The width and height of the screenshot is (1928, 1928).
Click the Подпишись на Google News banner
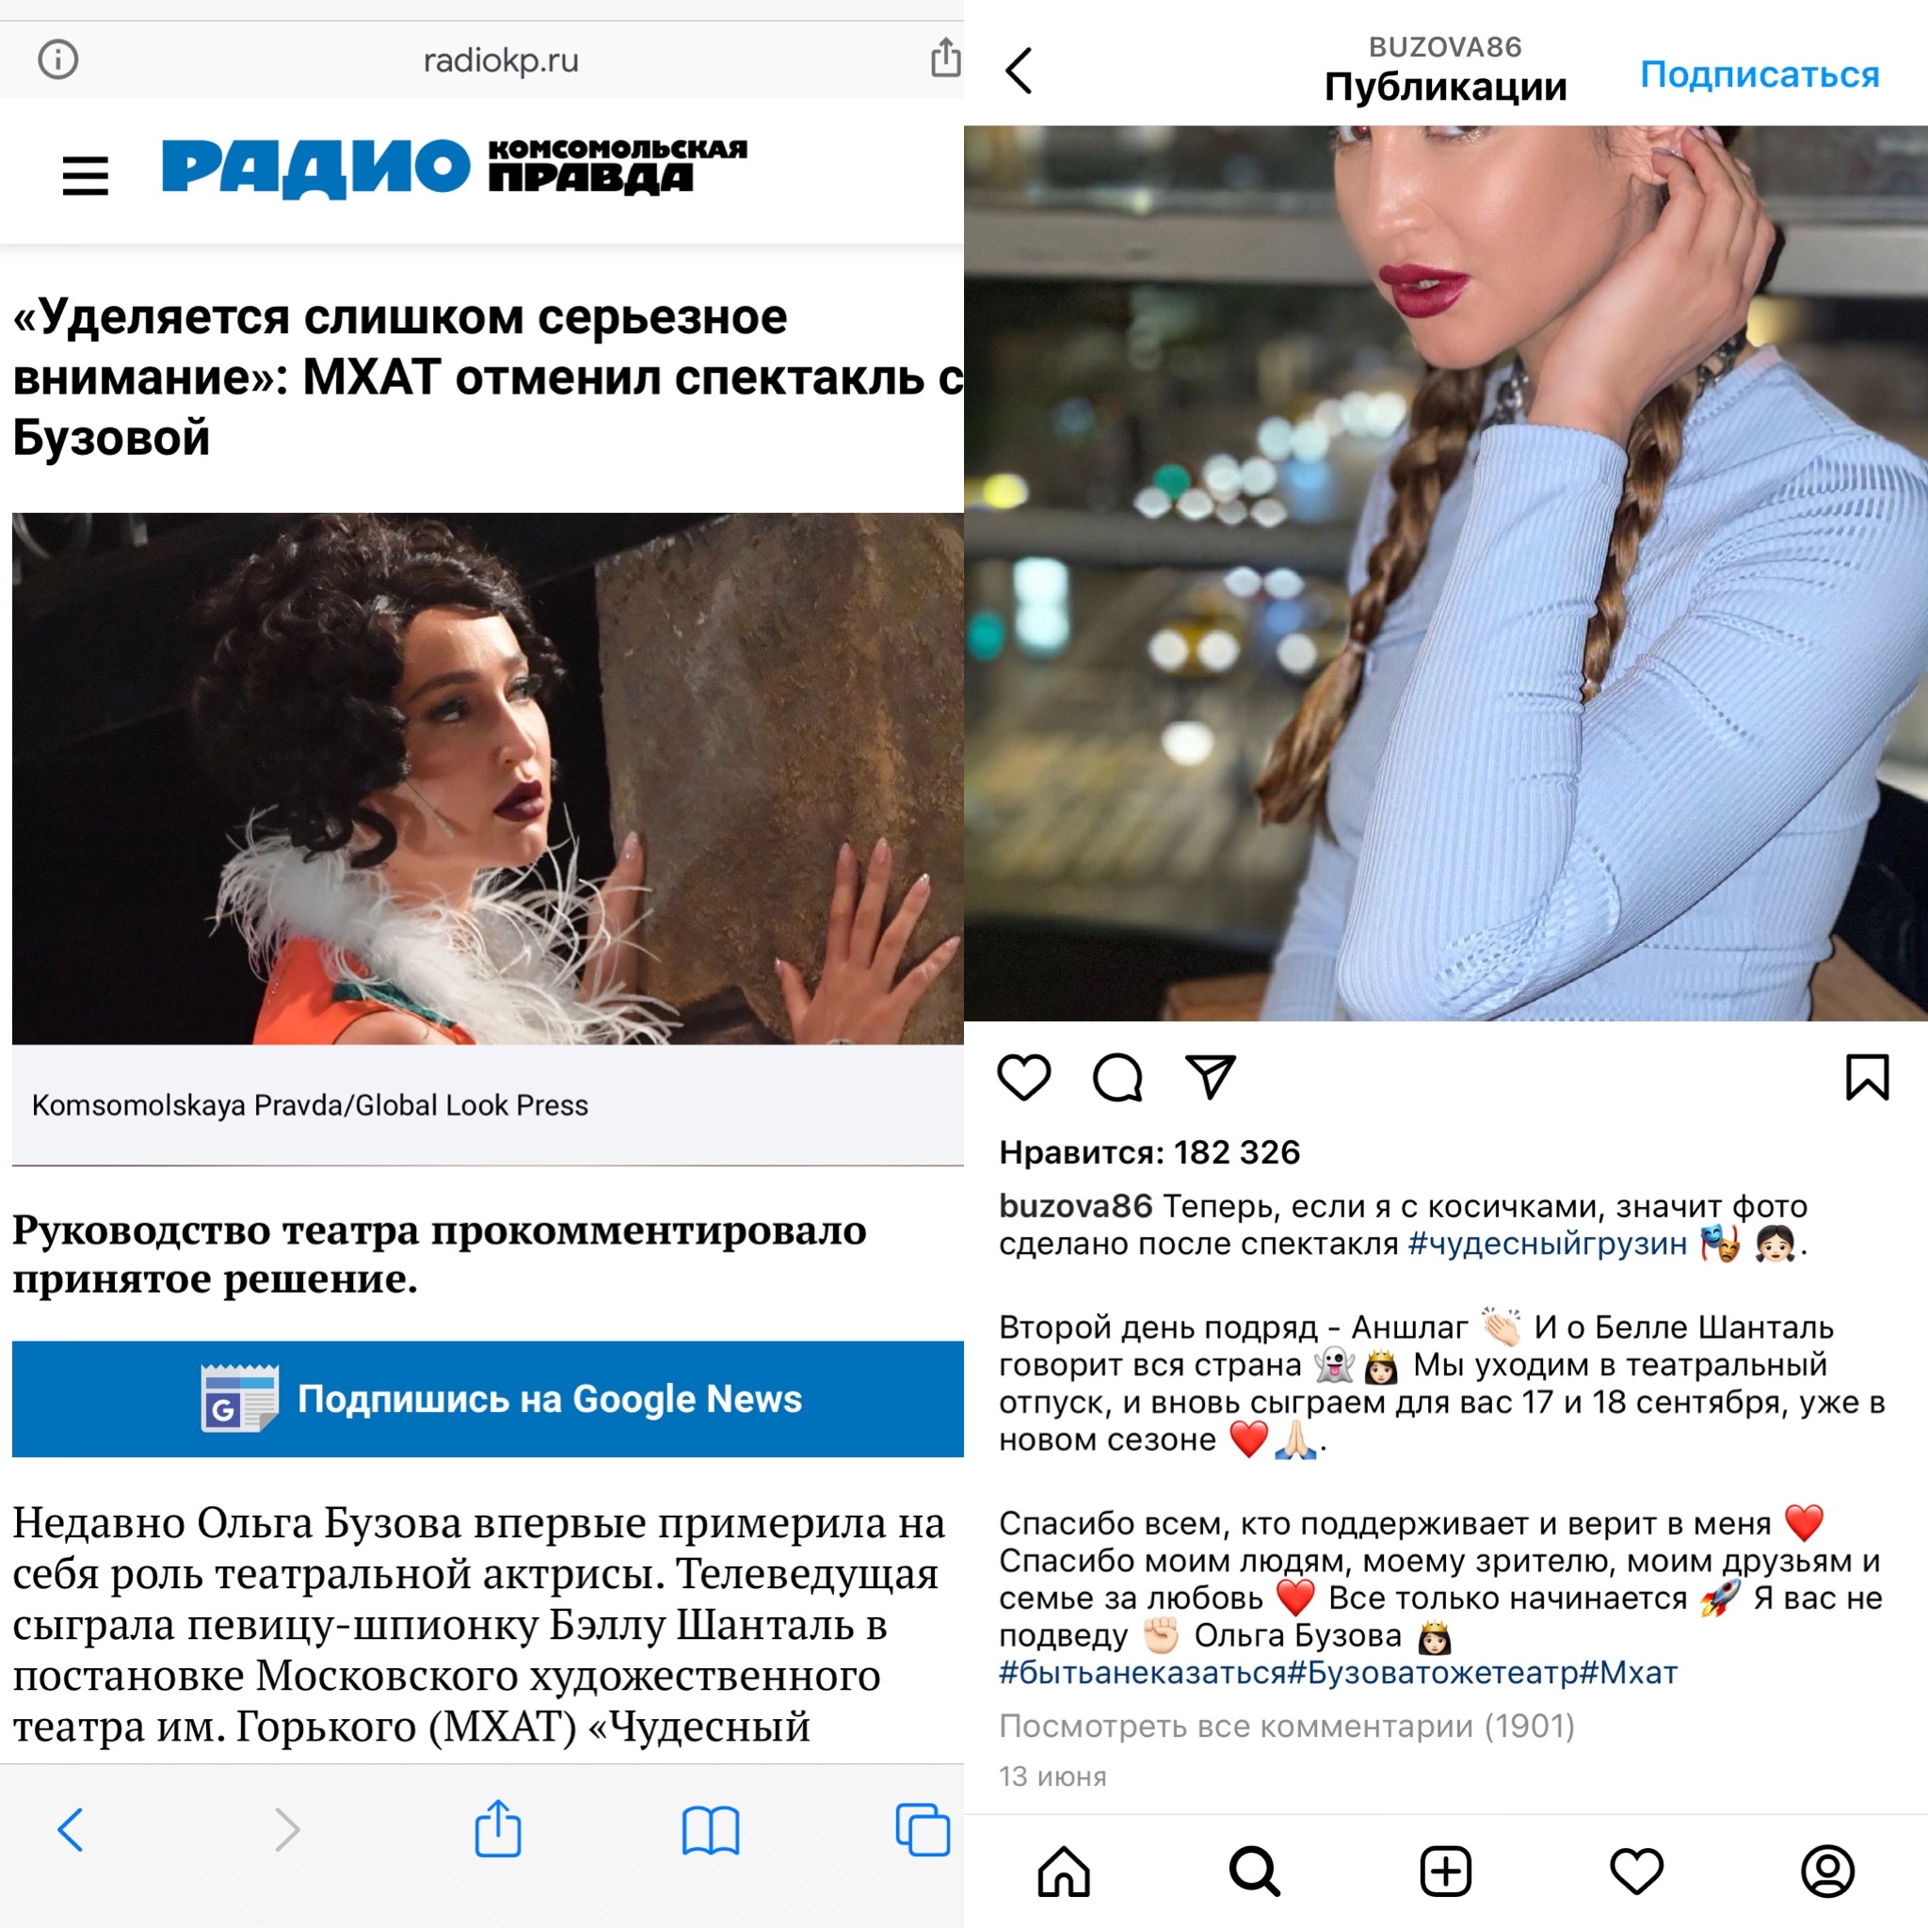(x=488, y=1398)
